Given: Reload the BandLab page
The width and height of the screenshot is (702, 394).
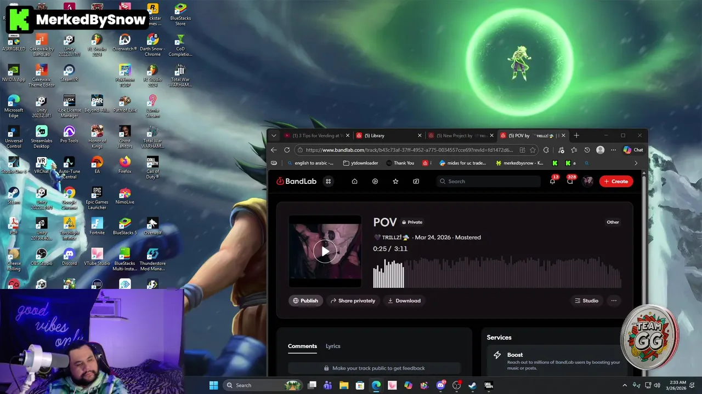Looking at the screenshot, I should 287,150.
